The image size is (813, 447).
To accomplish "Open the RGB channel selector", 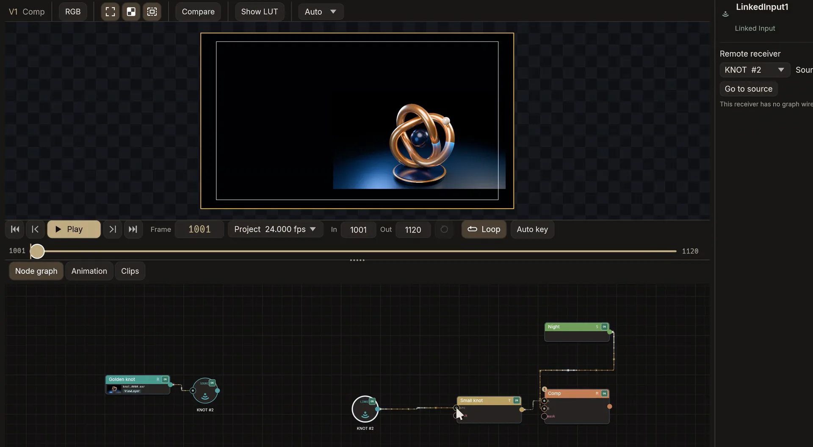I will (73, 11).
